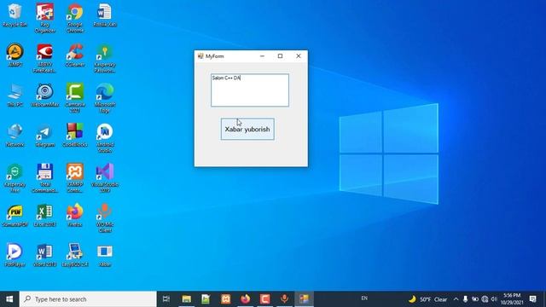Select the PotPlayer desktop icon
Screen dimensions: 546x307
(x=15, y=255)
